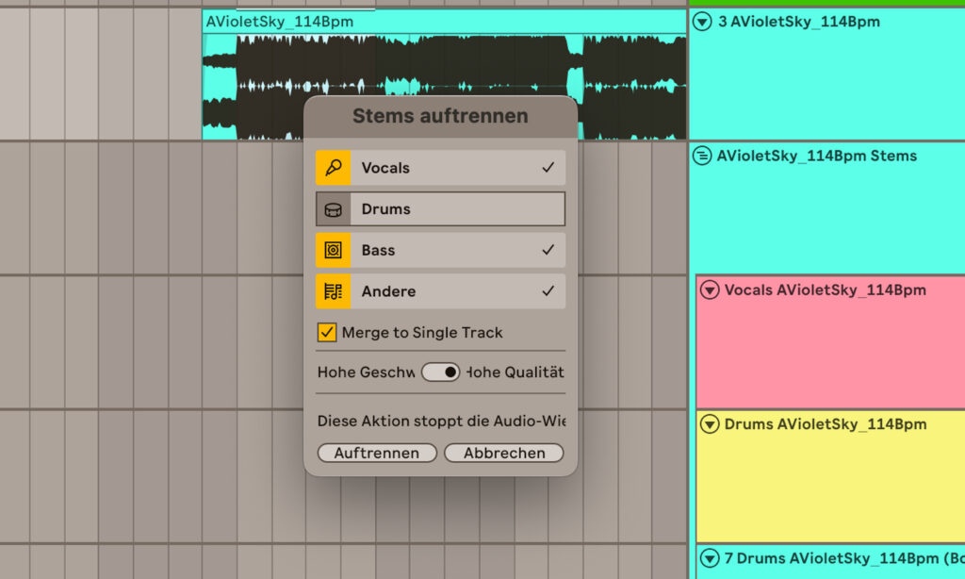Viewport: 965px width, 579px height.
Task: Switch the speed versus quality toggle
Action: coord(441,372)
